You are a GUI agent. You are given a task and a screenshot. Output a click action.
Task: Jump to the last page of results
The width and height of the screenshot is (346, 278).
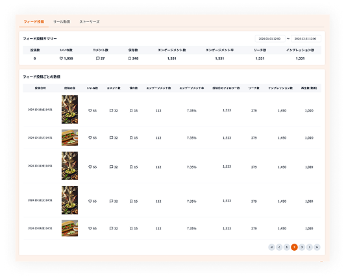pos(317,247)
